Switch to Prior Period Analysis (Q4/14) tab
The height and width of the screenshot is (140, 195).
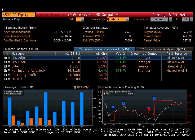pos(164,49)
